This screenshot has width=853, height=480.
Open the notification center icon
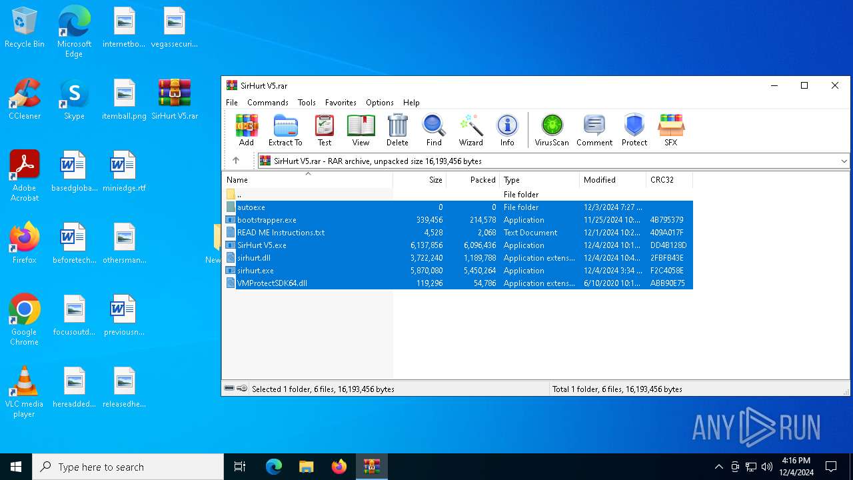click(x=831, y=467)
